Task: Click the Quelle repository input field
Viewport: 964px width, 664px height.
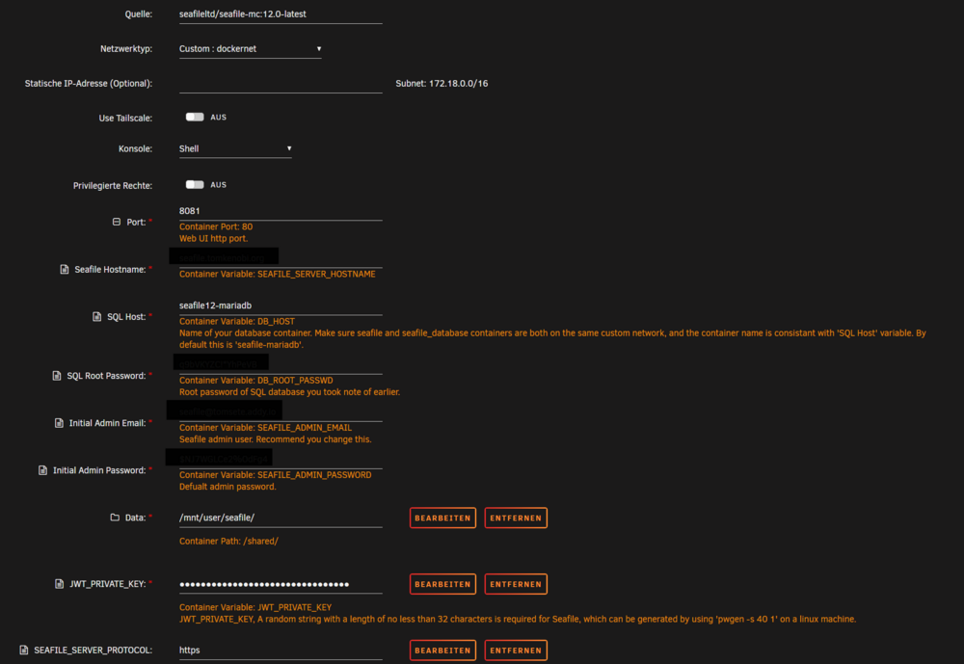Action: pos(281,14)
